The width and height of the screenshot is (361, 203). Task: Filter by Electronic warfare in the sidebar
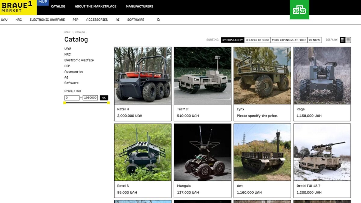pos(79,60)
